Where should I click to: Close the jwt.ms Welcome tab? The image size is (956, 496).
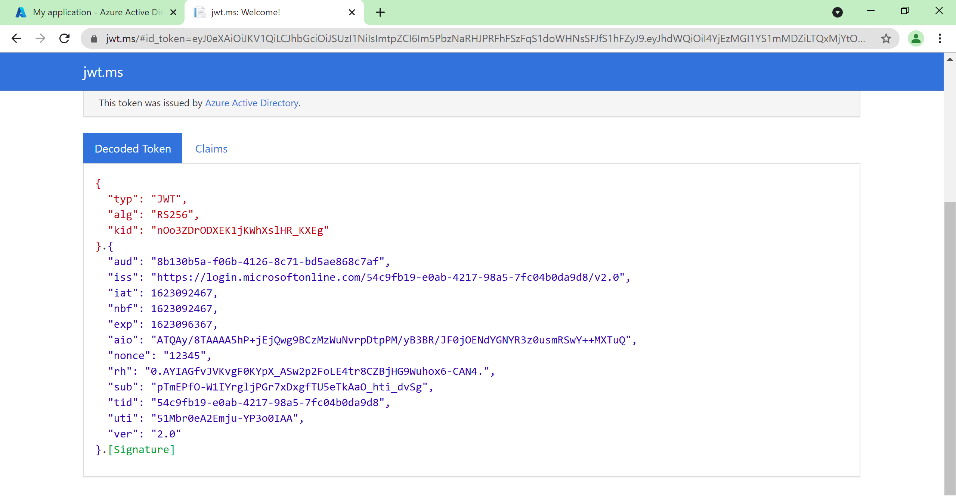(x=352, y=12)
